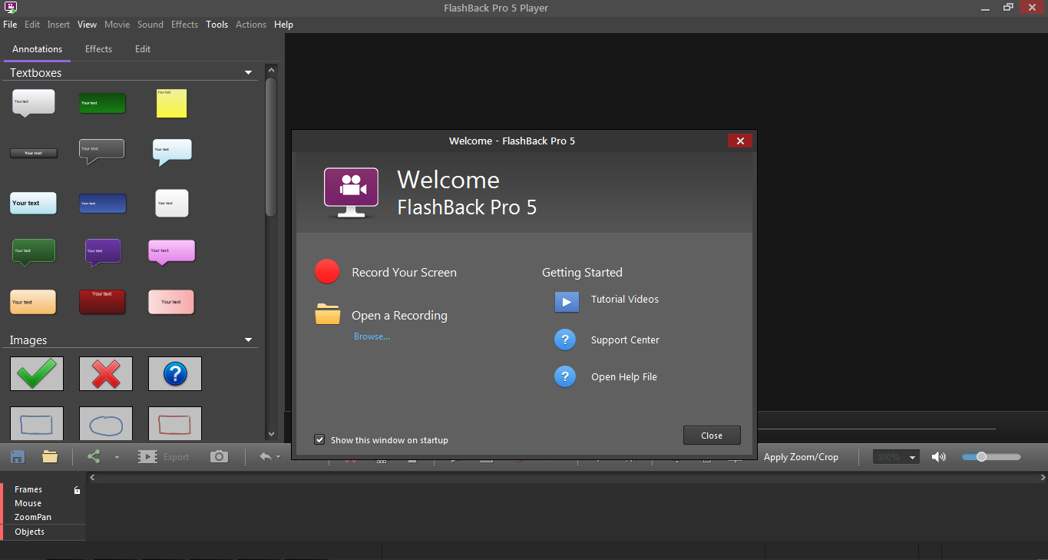Select the dark green rectangle textbox
The image size is (1048, 560).
coord(102,103)
